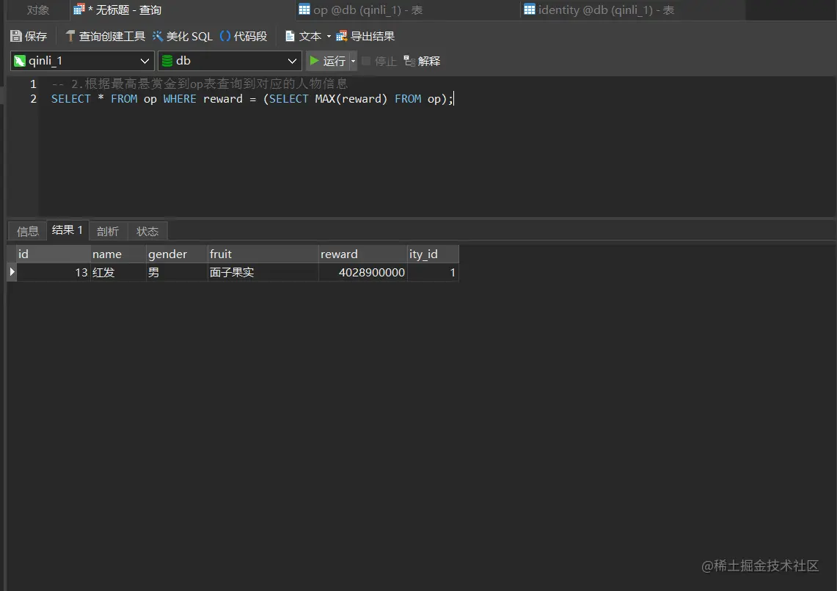Open the Status (状态) tab
Image resolution: width=837 pixels, height=591 pixels.
pos(147,231)
